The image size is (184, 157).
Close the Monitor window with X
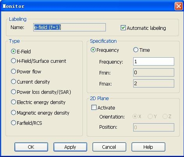(x=179, y=6)
